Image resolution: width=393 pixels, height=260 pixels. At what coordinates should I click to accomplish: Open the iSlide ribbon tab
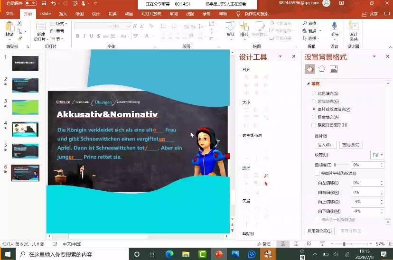[x=46, y=14]
